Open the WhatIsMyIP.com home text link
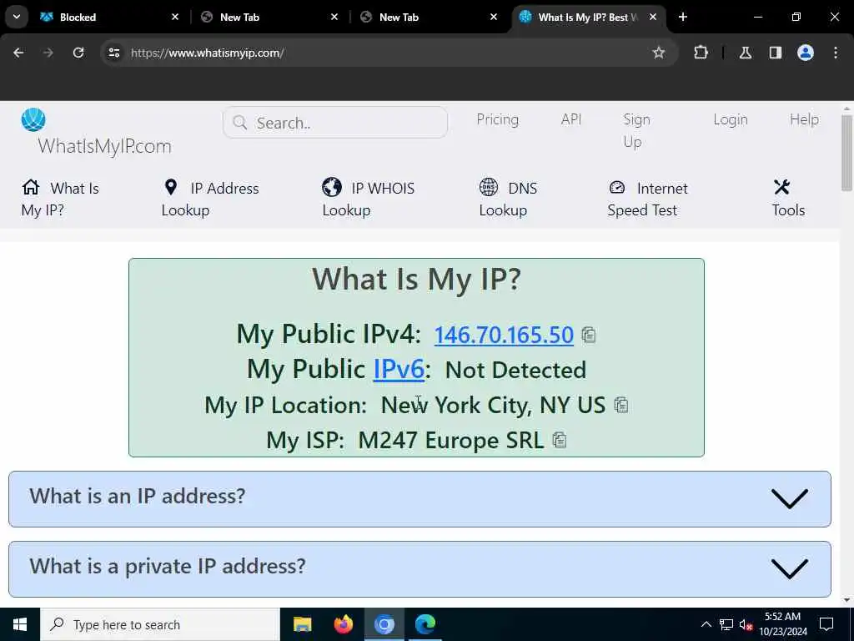The height and width of the screenshot is (641, 854). click(104, 146)
